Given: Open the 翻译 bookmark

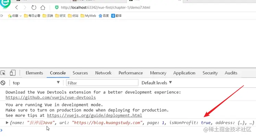Looking at the screenshot, I should [x=116, y=16].
